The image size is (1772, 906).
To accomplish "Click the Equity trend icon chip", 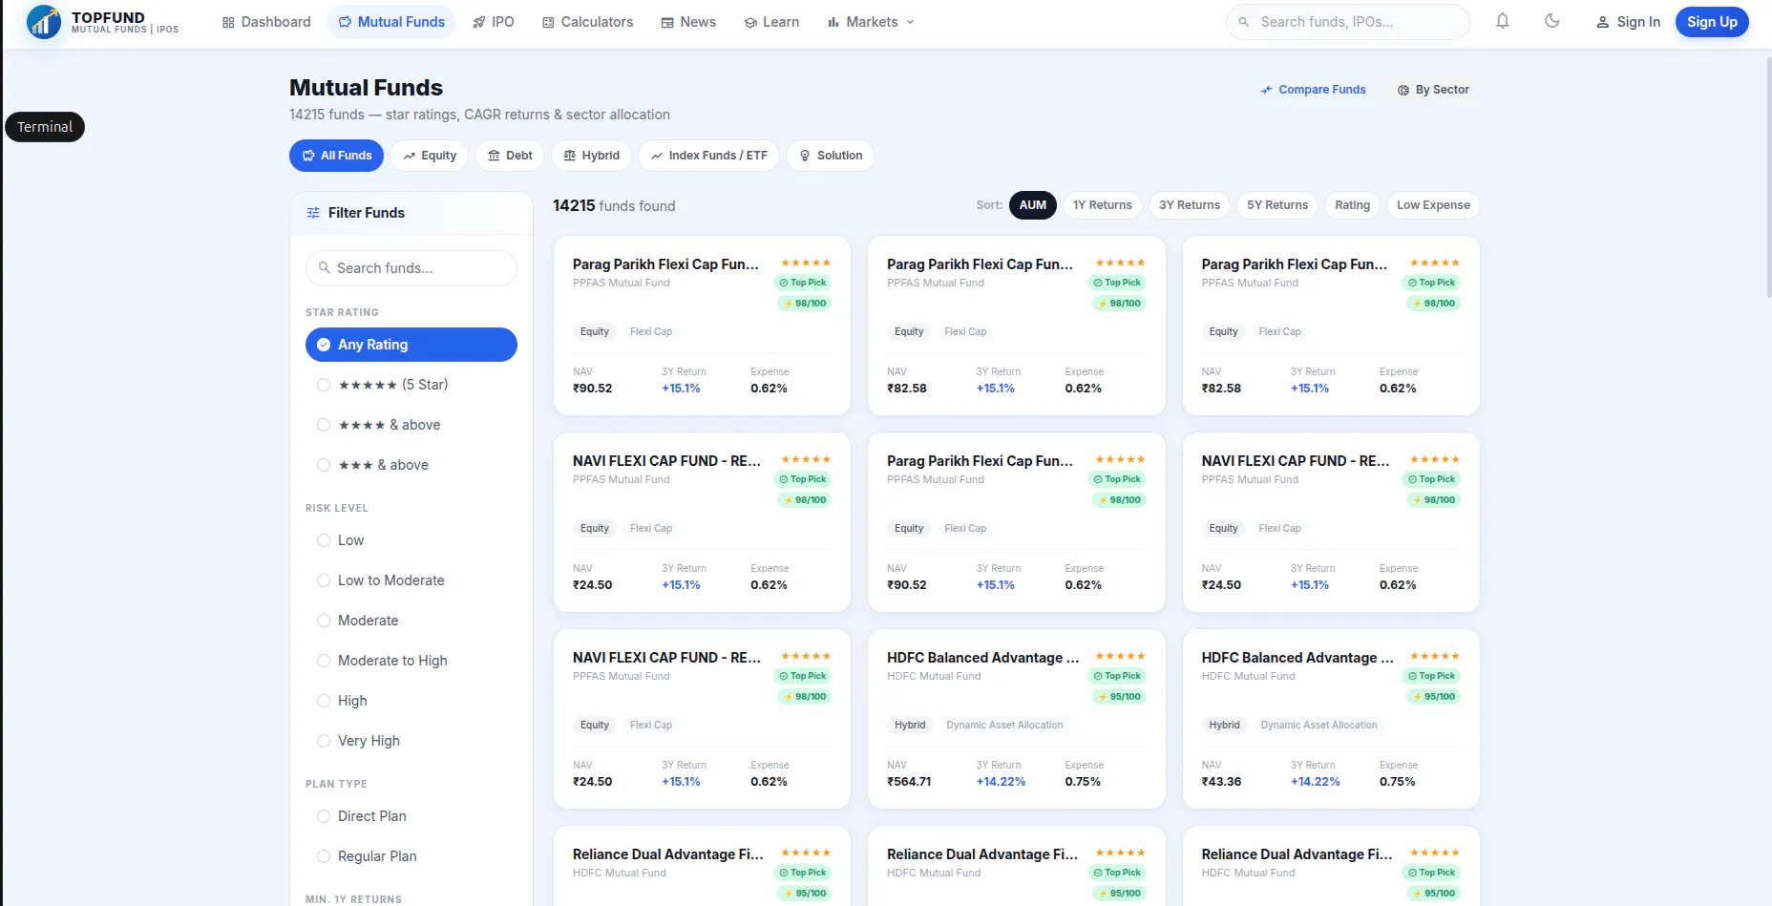I will (x=410, y=156).
